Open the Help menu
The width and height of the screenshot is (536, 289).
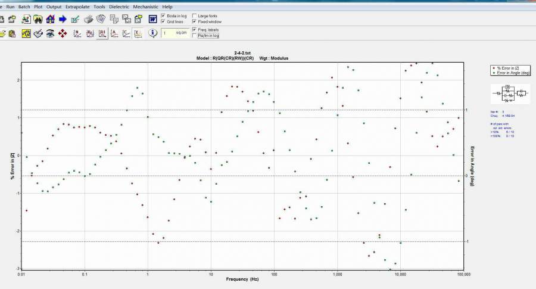click(167, 7)
